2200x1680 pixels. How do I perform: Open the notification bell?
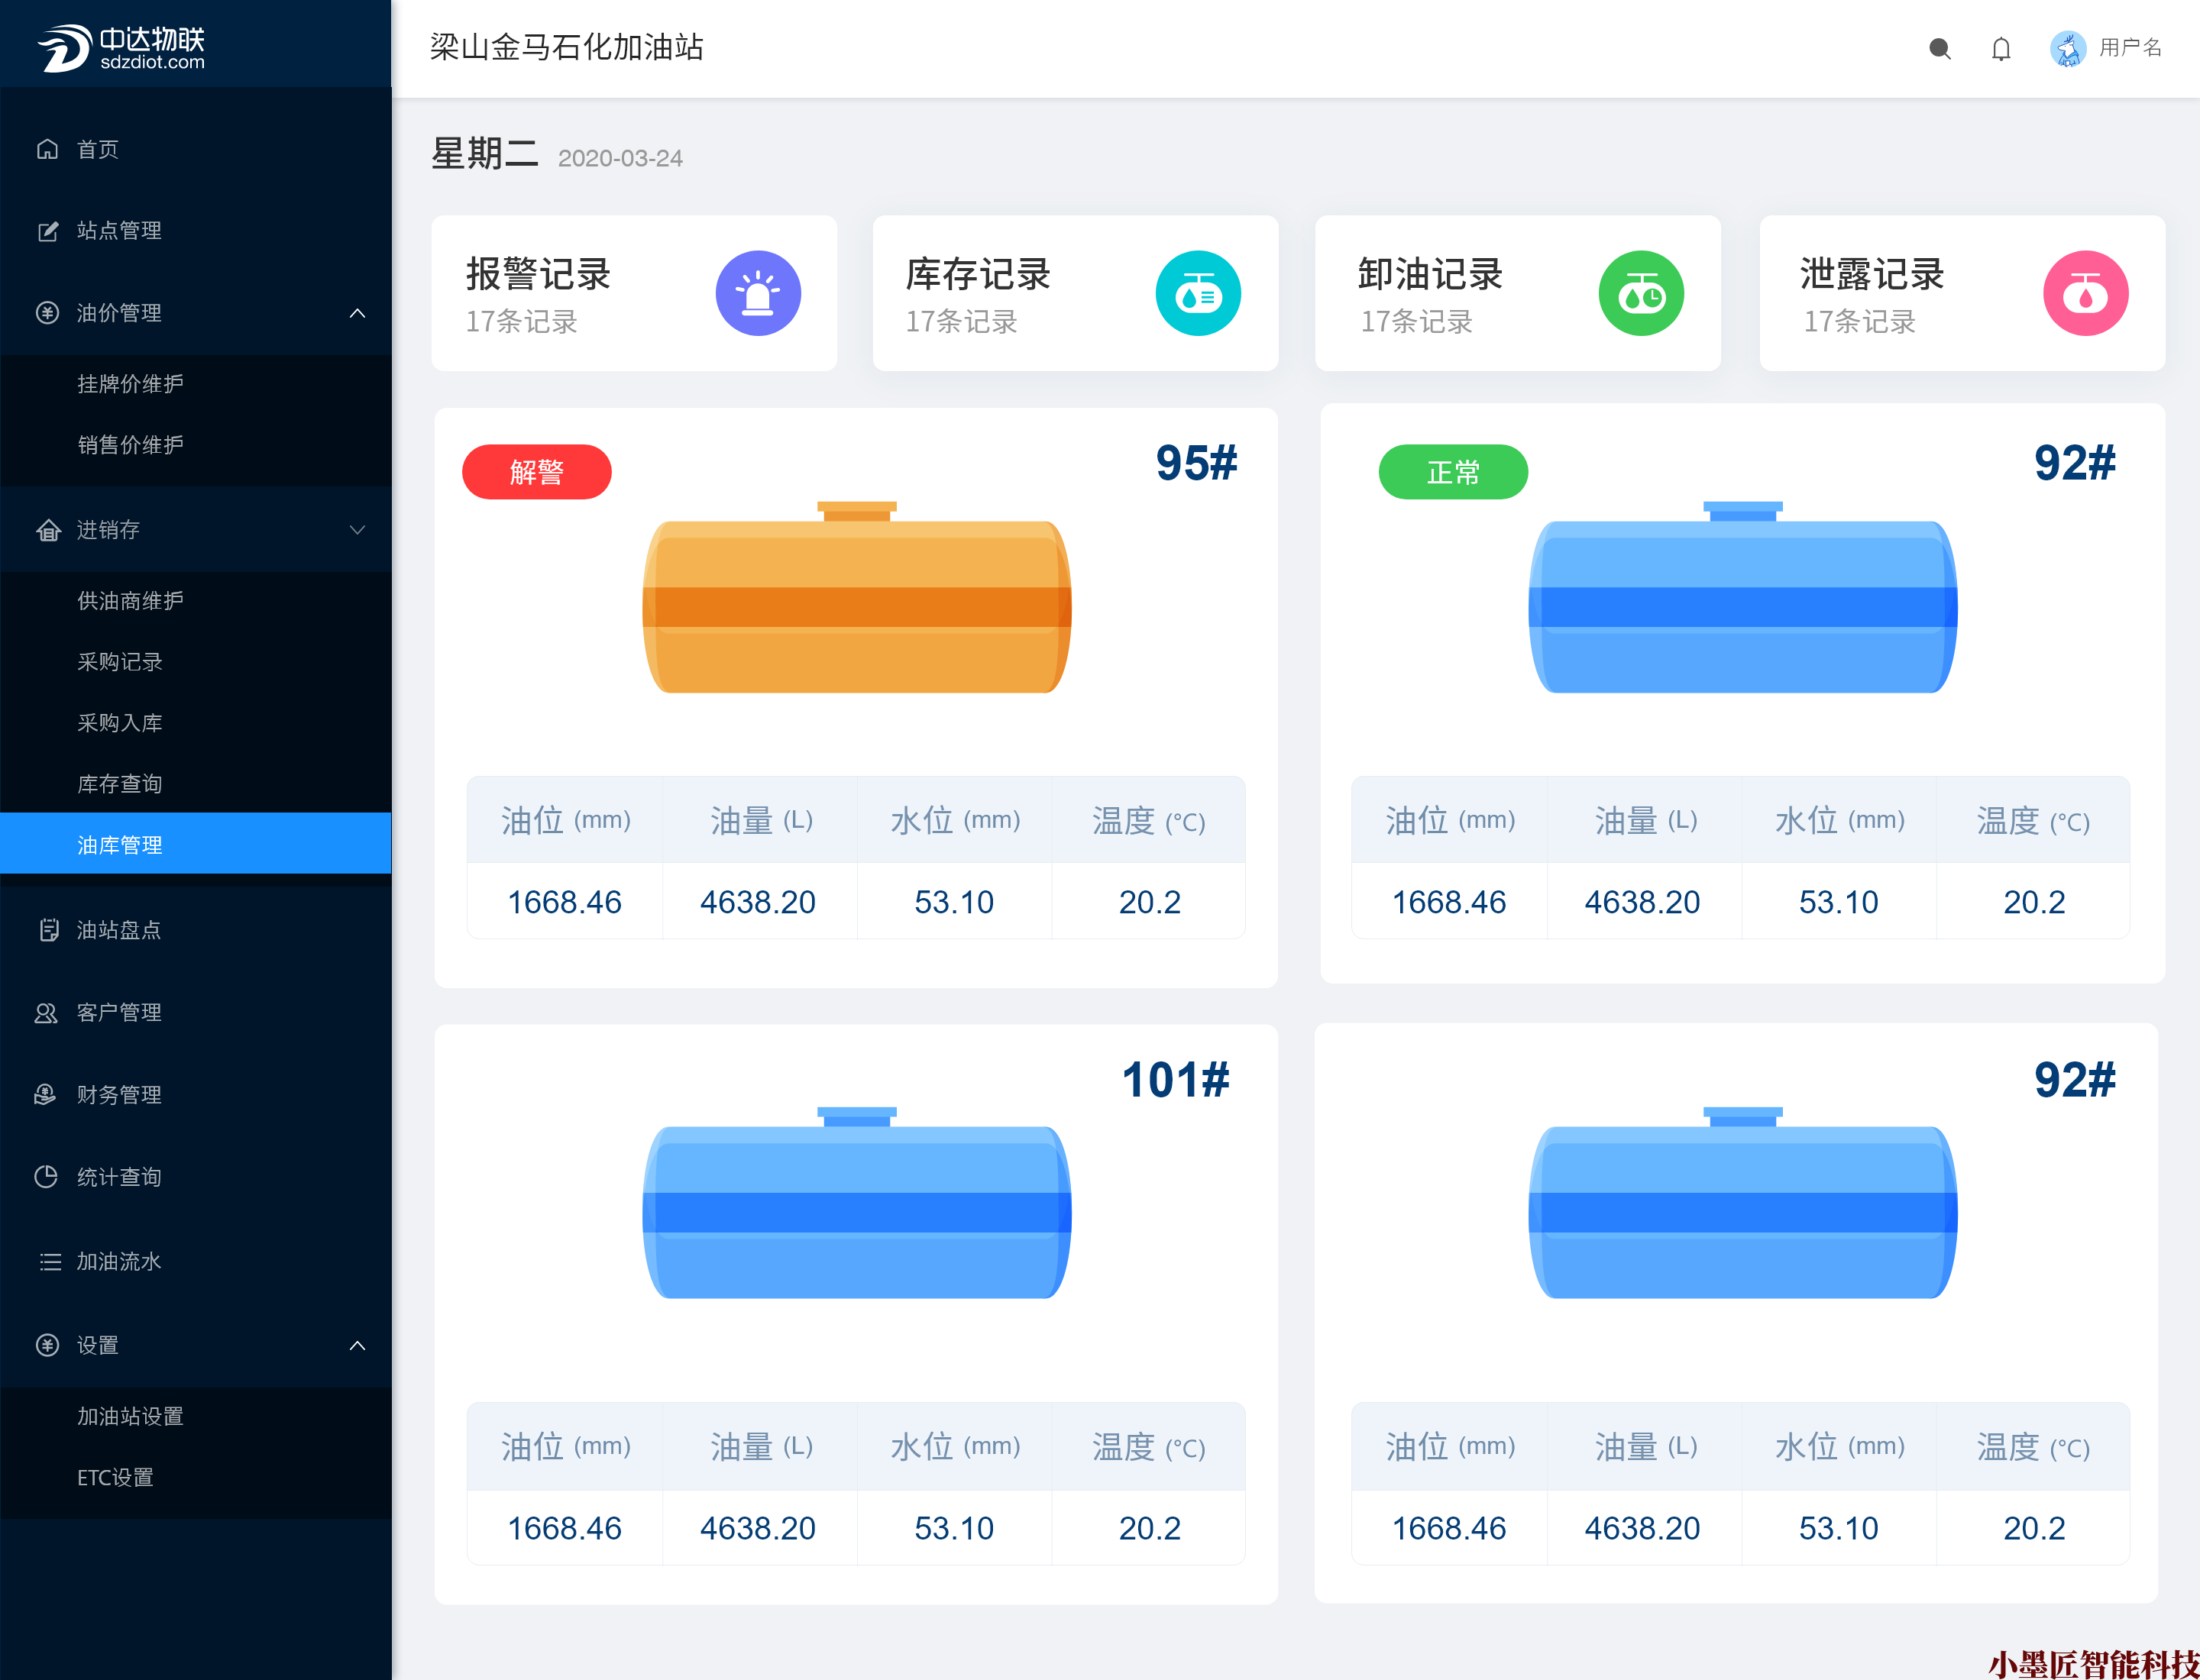coord(2001,48)
